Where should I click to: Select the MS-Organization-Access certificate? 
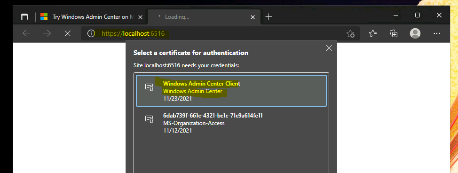[x=231, y=123]
